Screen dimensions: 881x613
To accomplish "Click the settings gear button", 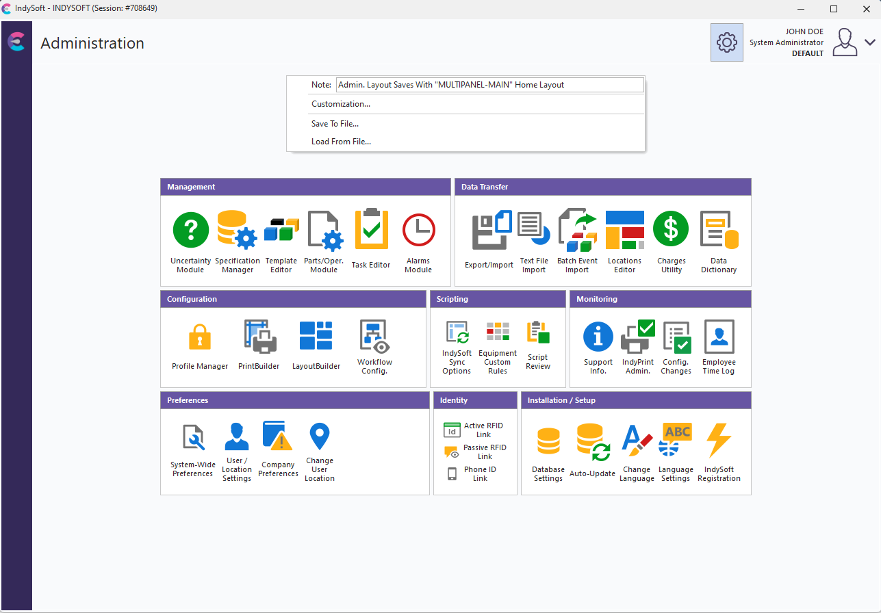I will tap(726, 42).
